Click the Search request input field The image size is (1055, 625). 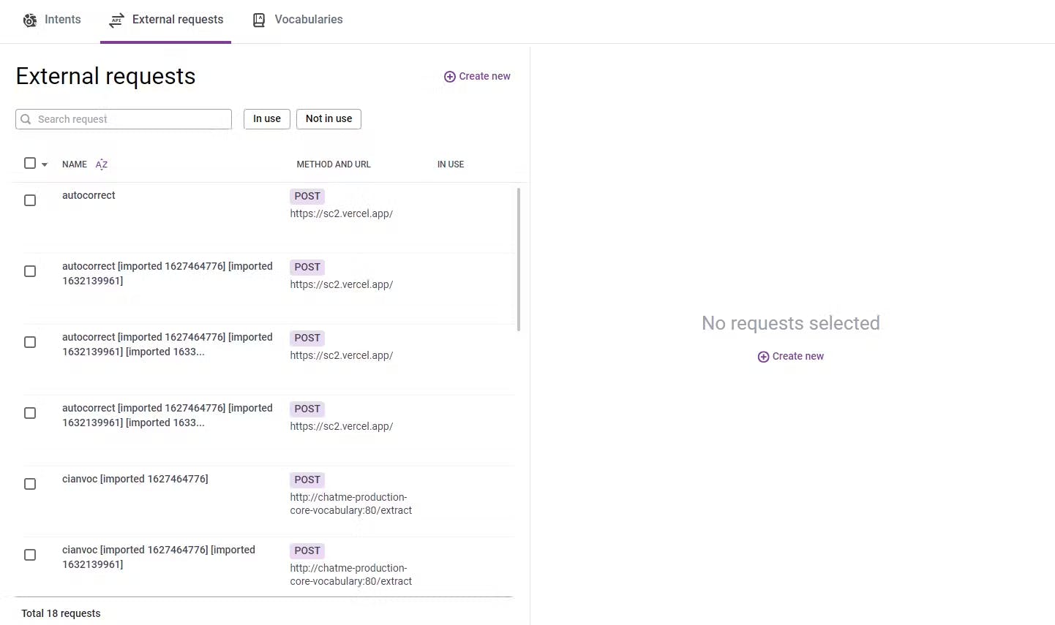pos(132,119)
